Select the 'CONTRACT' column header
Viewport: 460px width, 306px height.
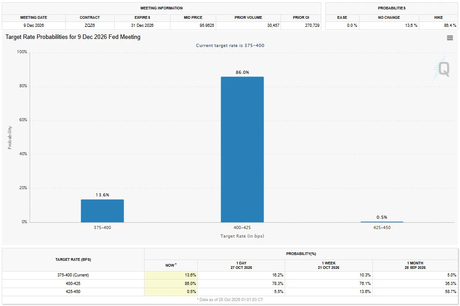pyautogui.click(x=90, y=17)
